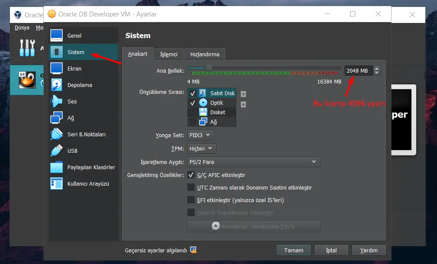
Task: Enable EFI etkinleştir checkbox
Action: (x=191, y=200)
